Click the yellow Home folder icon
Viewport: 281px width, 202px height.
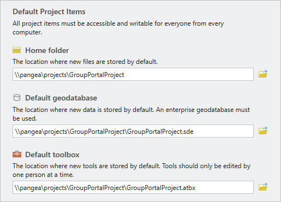[17, 50]
